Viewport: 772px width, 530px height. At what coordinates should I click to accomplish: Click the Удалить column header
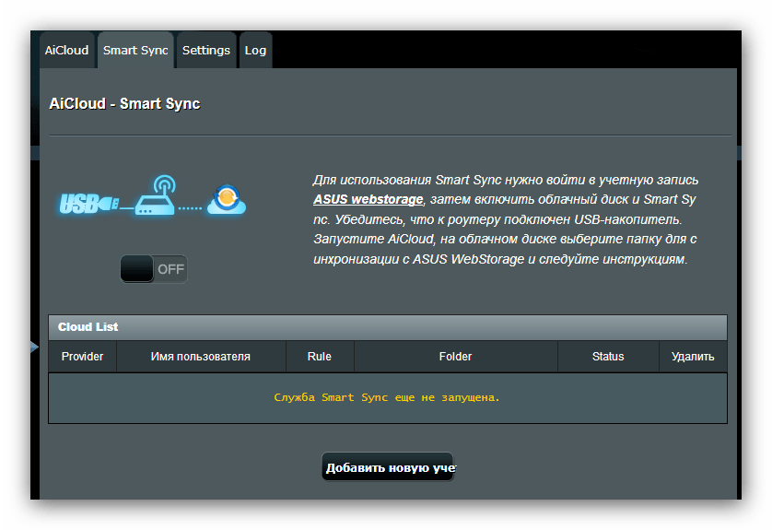coord(693,357)
